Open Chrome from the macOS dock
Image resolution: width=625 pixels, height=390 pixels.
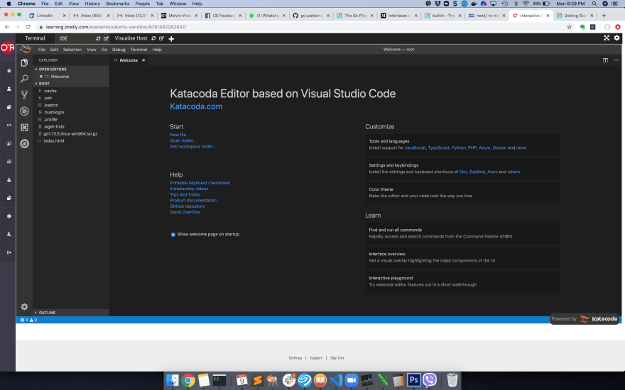coord(188,381)
